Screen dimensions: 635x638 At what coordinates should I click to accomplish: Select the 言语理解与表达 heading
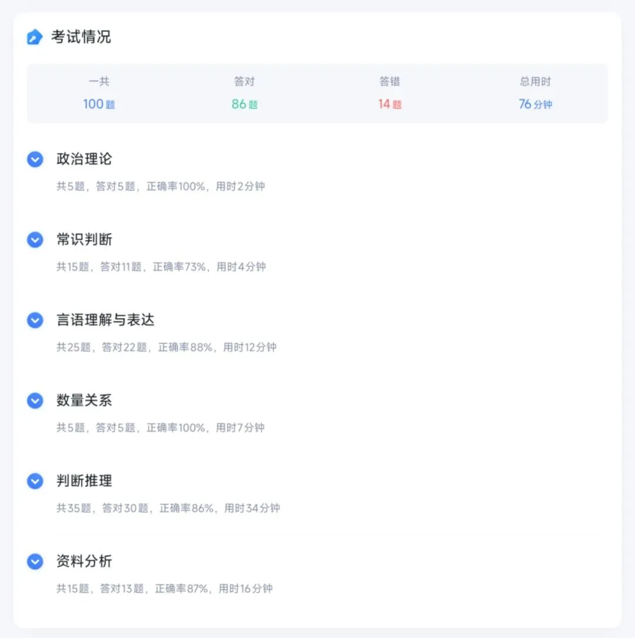(105, 320)
